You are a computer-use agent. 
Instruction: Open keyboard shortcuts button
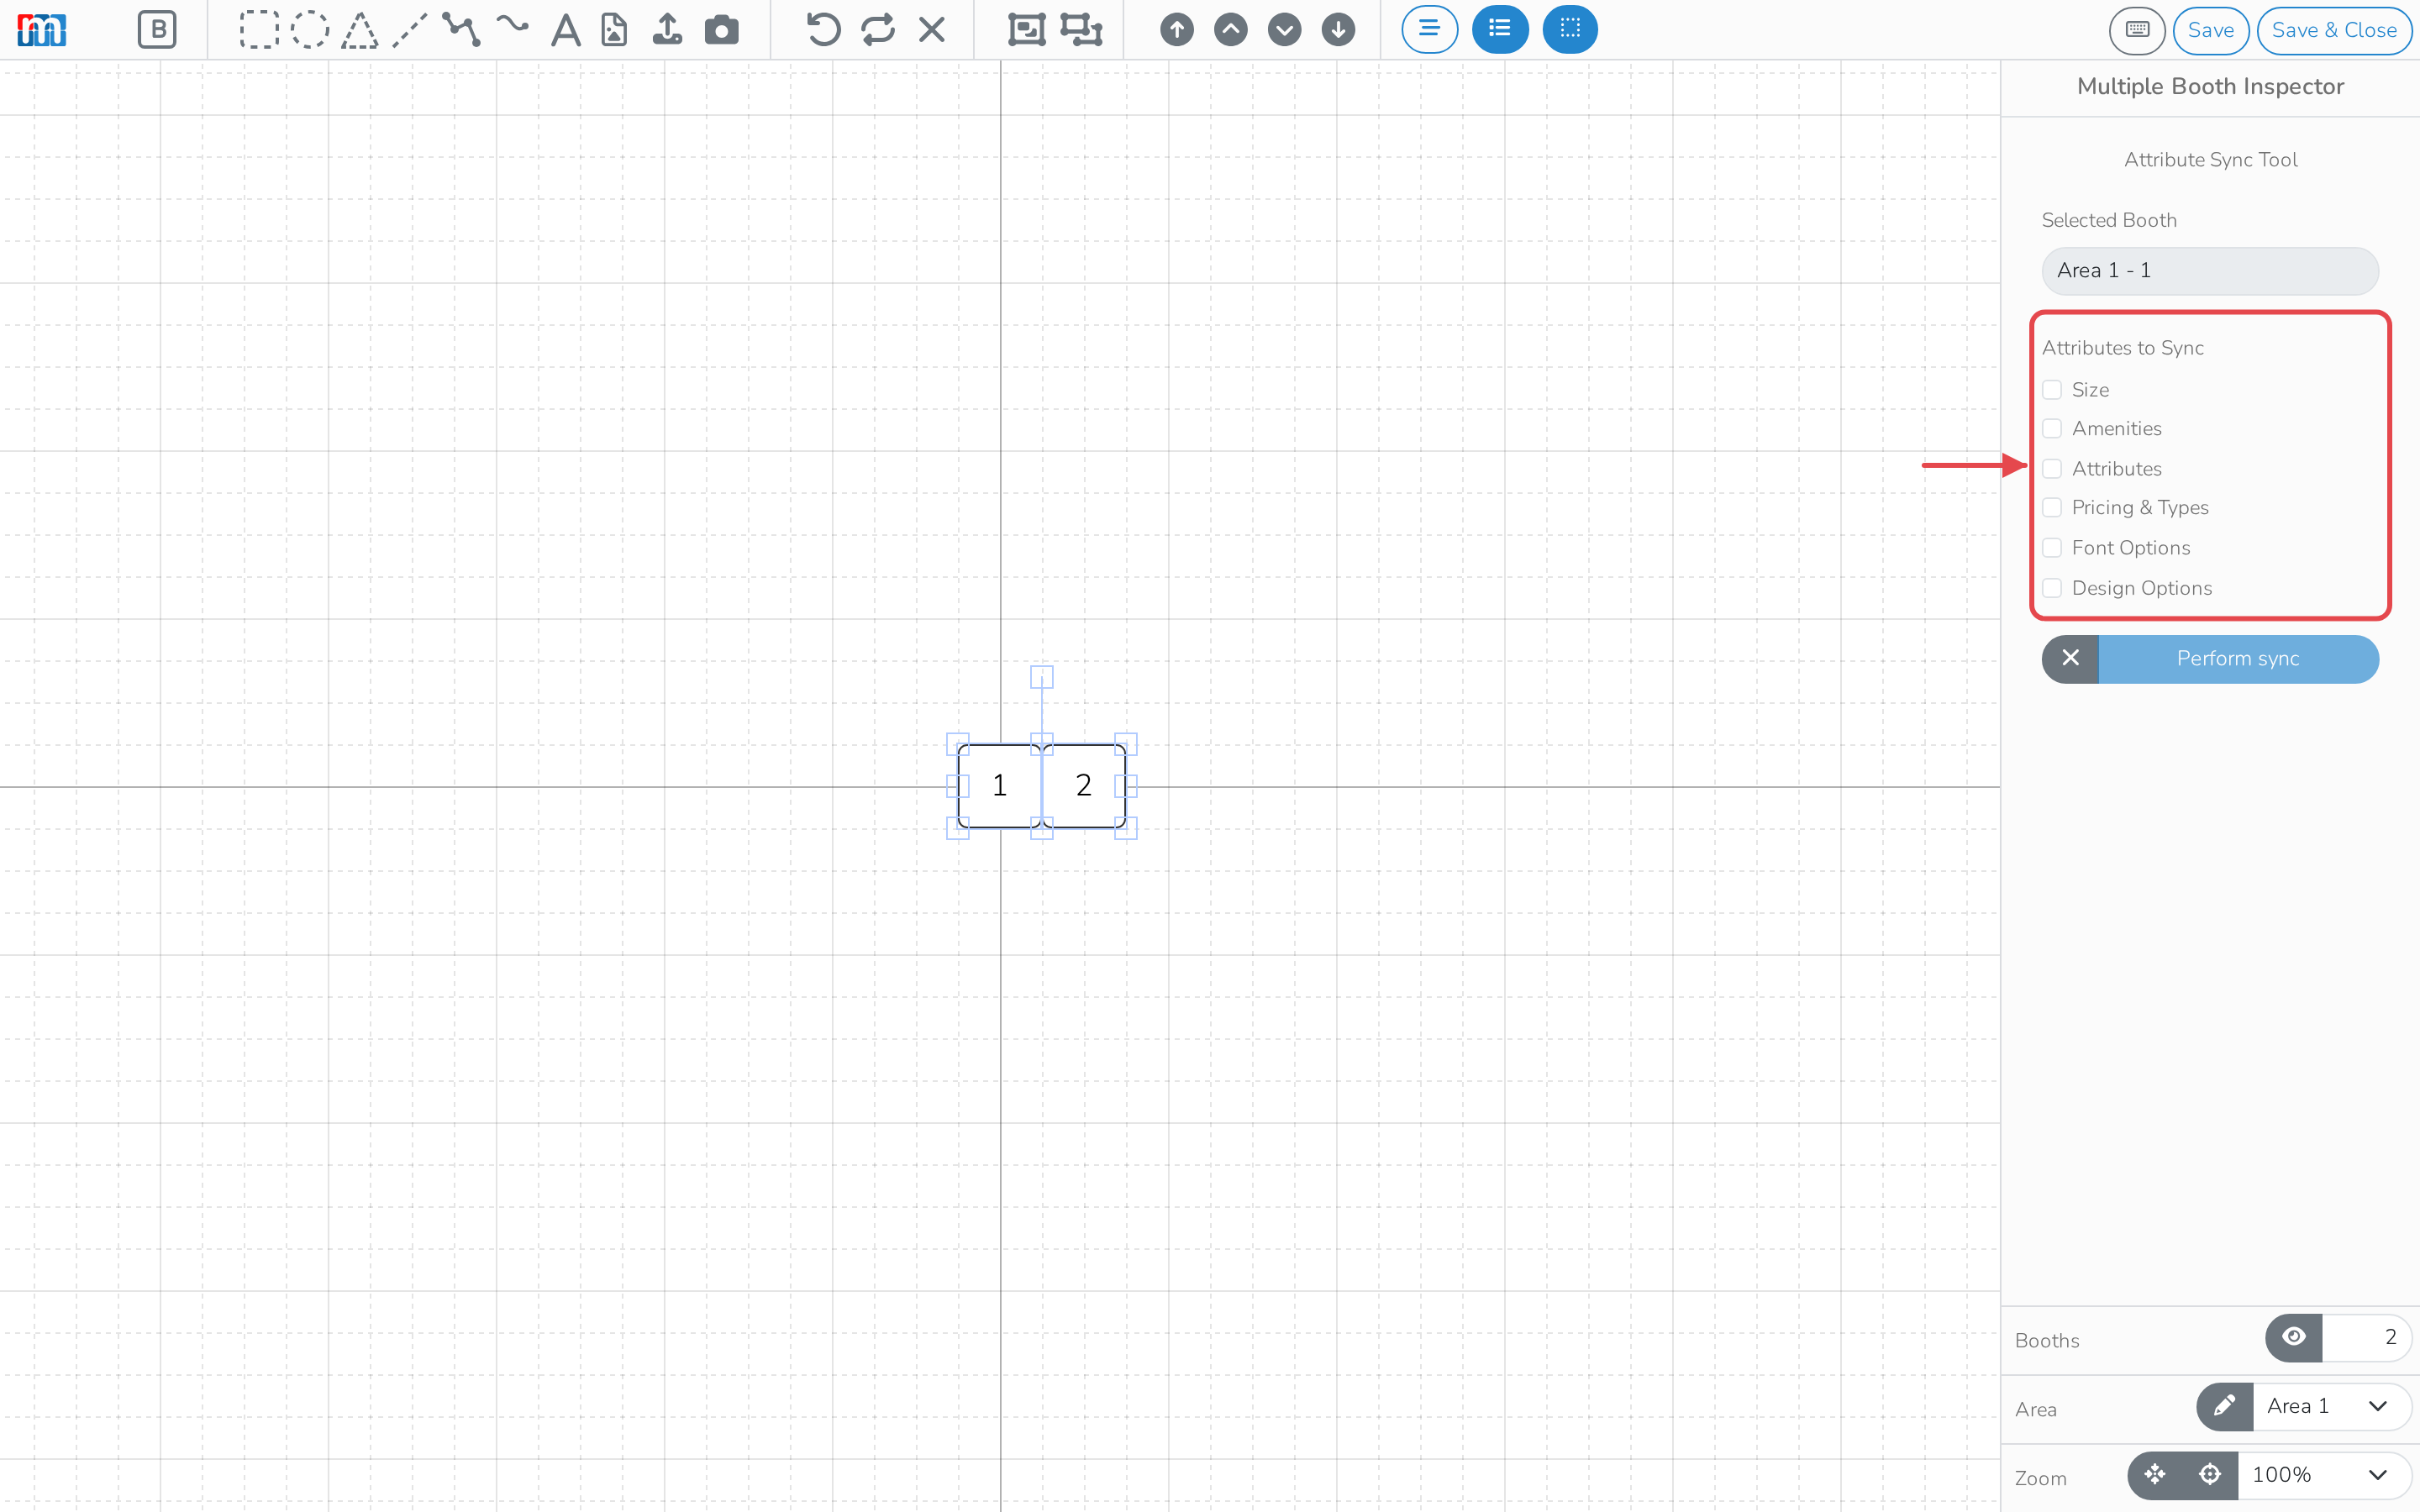2137,30
